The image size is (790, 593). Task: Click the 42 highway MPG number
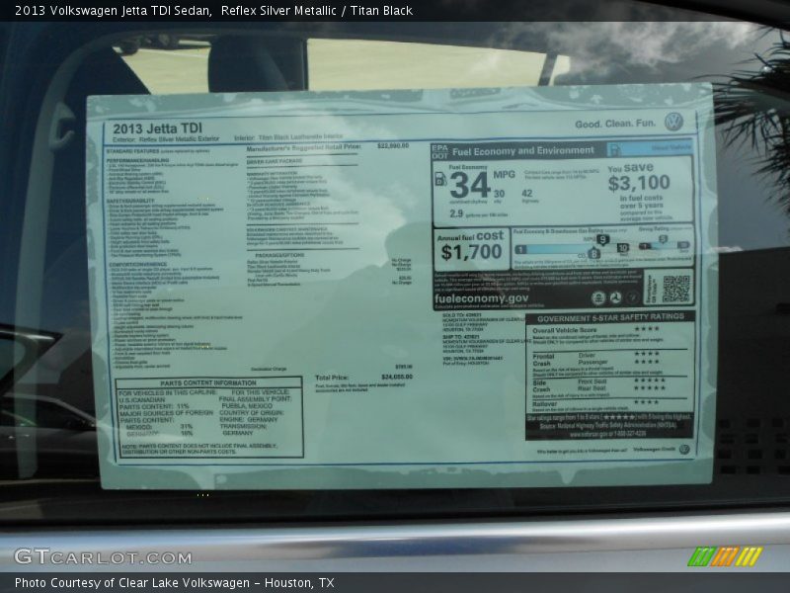click(527, 193)
